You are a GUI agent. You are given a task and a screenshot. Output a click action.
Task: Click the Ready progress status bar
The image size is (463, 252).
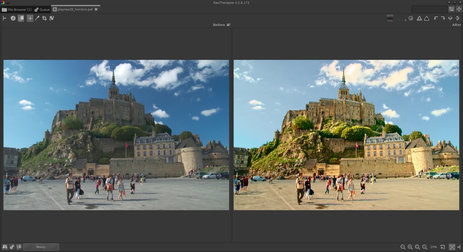click(41, 247)
